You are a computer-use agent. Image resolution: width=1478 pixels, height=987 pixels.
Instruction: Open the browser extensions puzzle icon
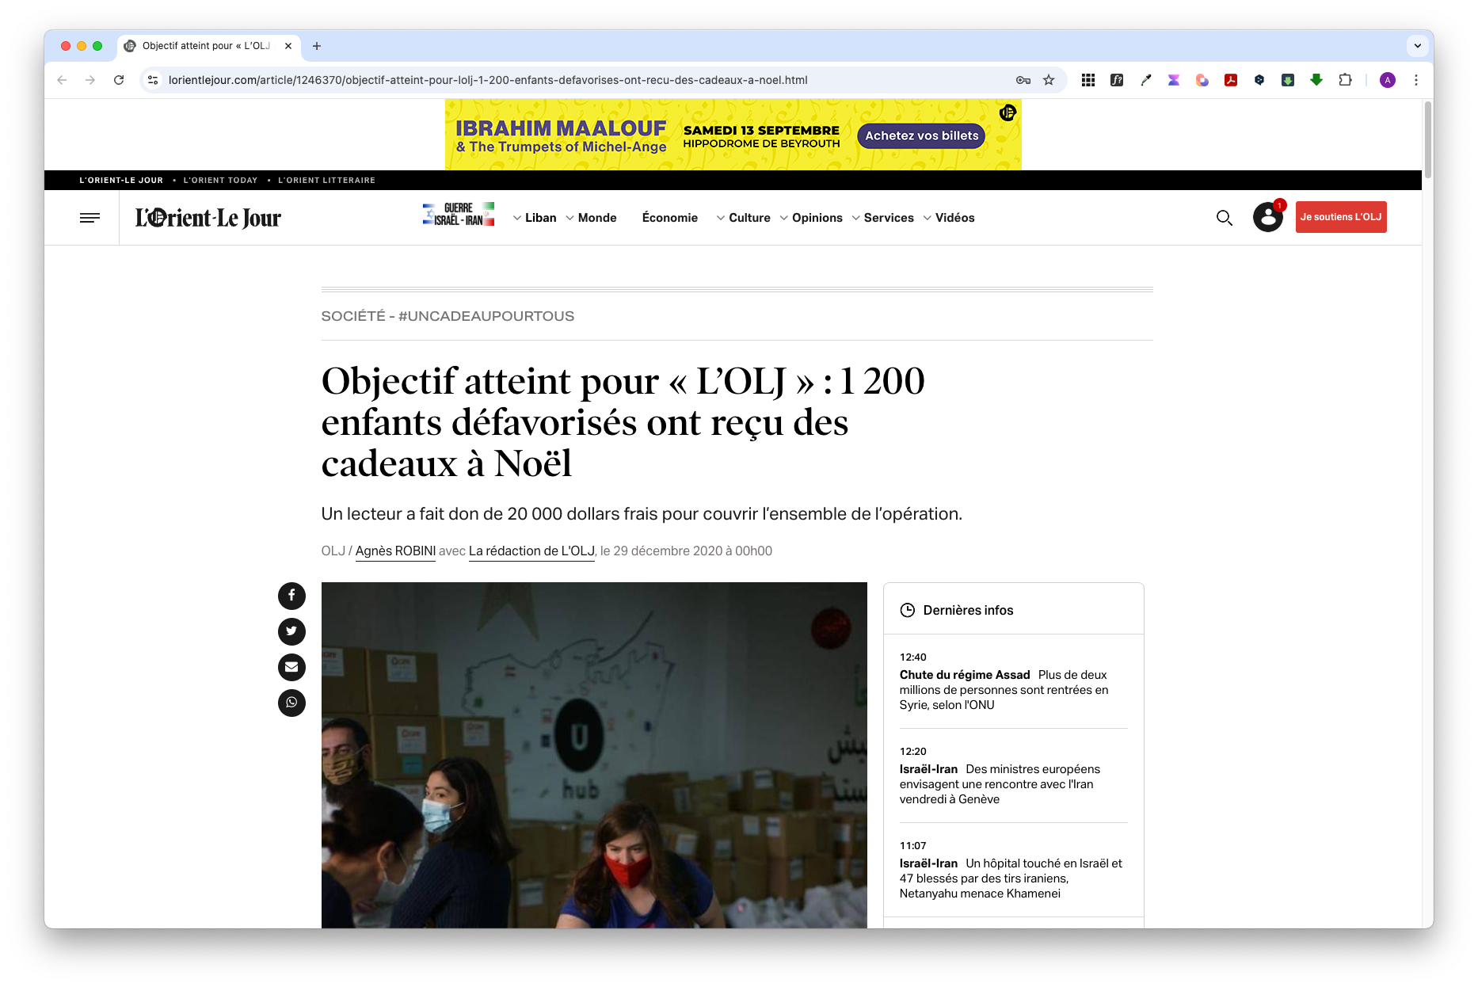click(x=1345, y=79)
